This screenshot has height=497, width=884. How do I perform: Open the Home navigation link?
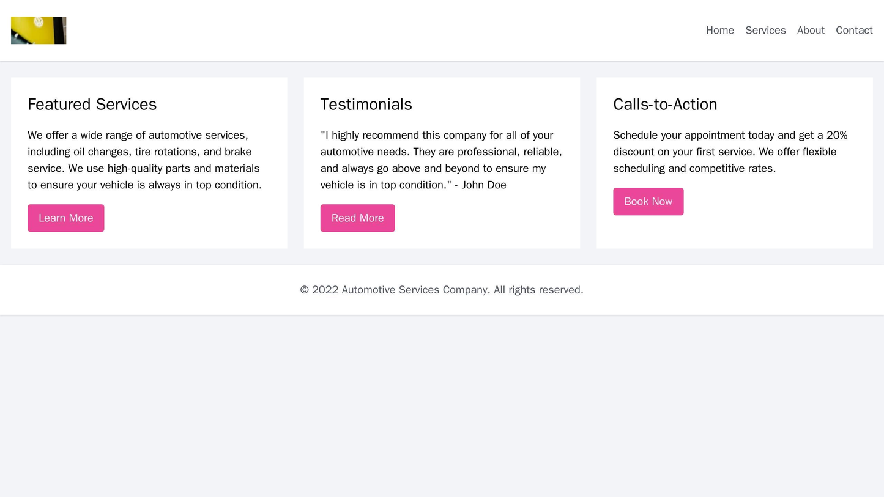719,30
